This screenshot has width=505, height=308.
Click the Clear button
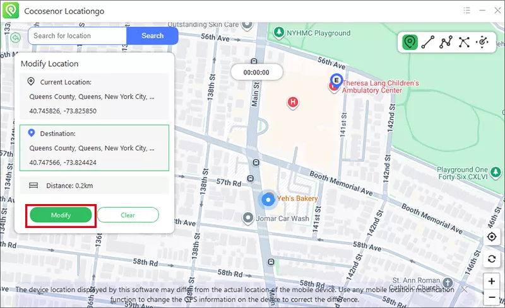point(128,215)
